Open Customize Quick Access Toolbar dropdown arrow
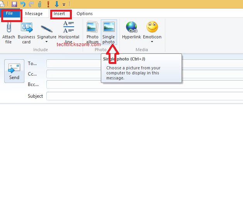Image resolution: width=243 pixels, height=210 pixels. (64, 5)
